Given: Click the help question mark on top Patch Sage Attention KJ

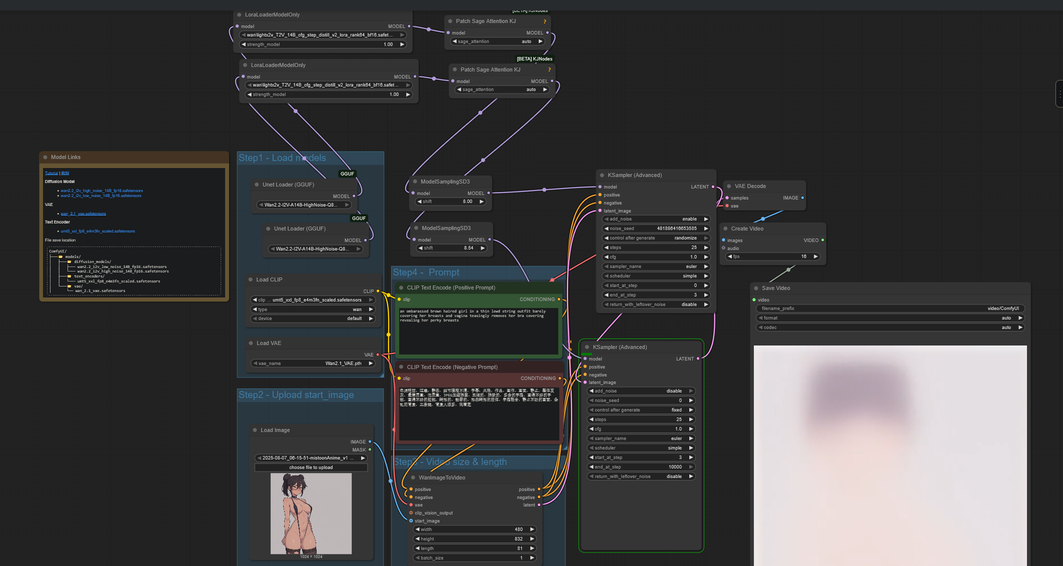Looking at the screenshot, I should [545, 21].
